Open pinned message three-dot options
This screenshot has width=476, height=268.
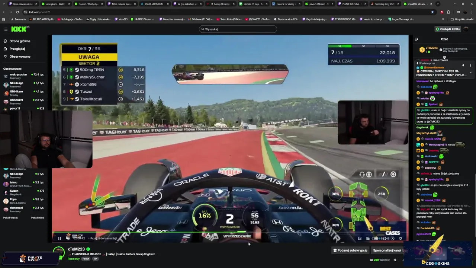coord(470,66)
